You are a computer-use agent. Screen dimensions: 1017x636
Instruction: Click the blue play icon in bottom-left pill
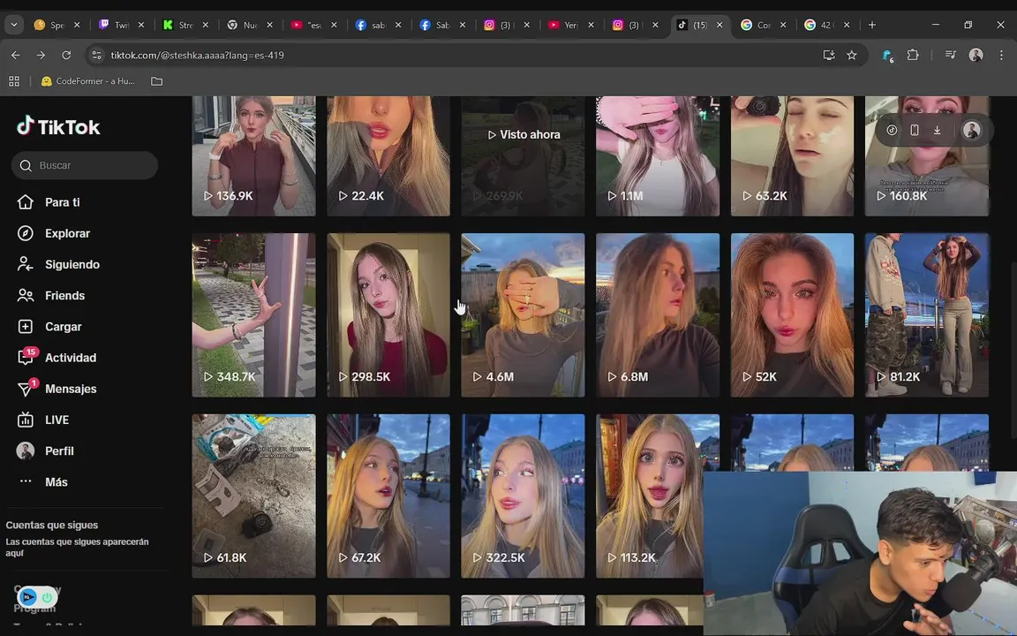click(x=28, y=596)
